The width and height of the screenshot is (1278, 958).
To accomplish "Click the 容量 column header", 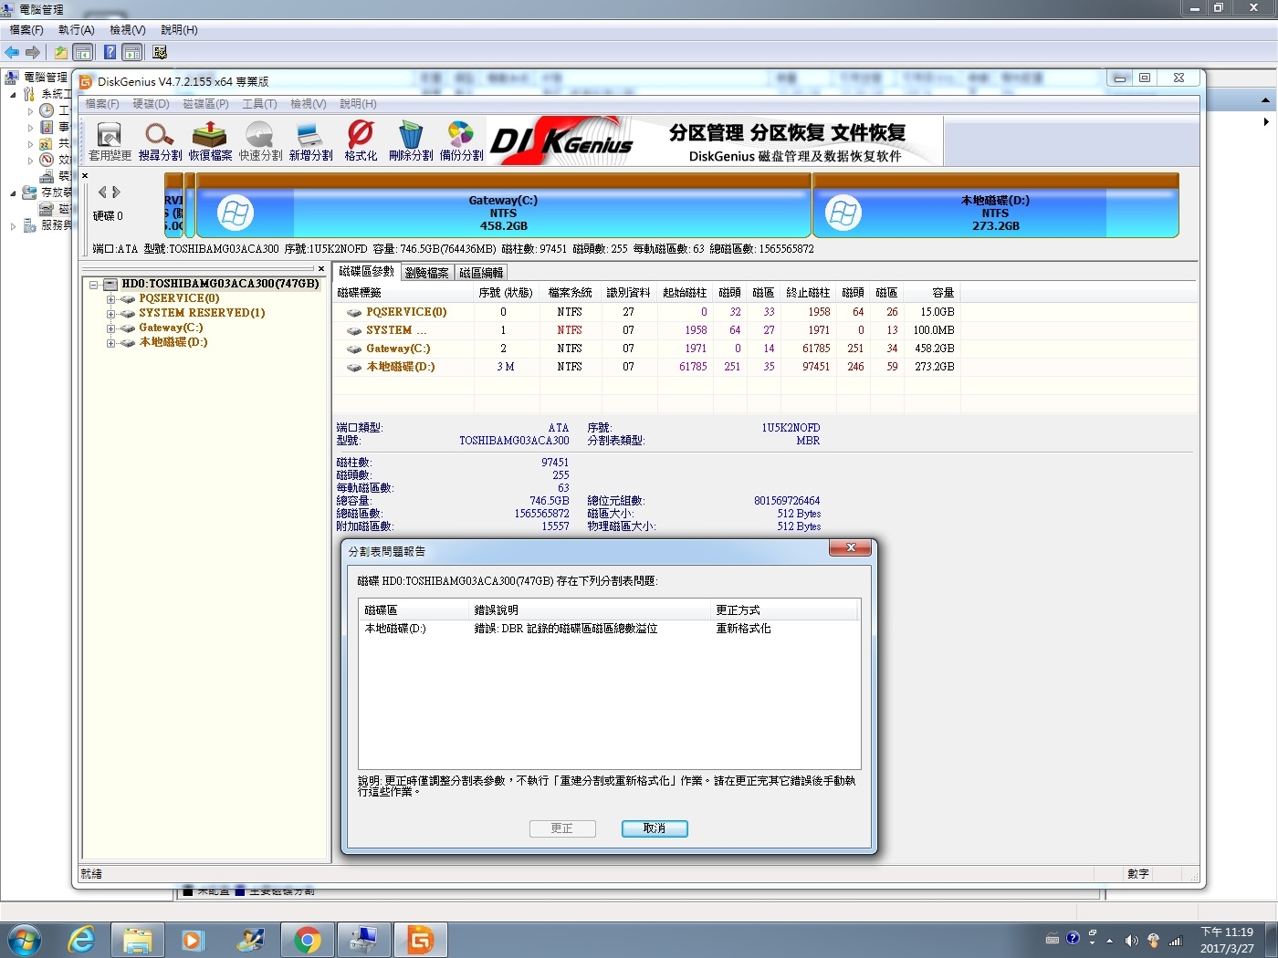I will 931,293.
